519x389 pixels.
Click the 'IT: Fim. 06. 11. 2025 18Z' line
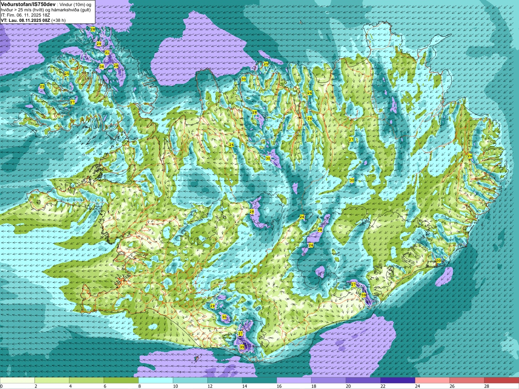25,15
